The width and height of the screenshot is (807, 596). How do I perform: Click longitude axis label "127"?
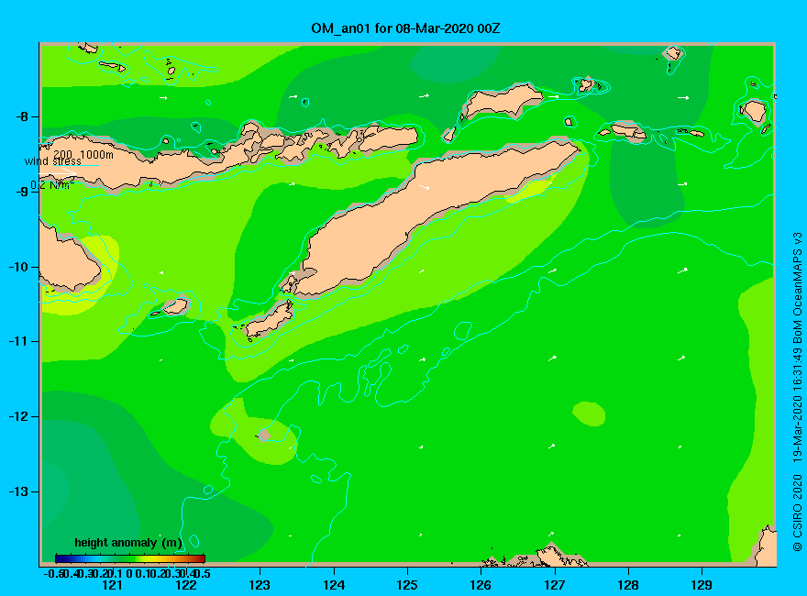point(554,585)
